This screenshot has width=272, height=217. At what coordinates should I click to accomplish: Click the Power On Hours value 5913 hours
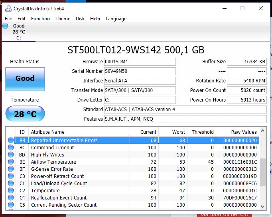[x=247, y=100]
